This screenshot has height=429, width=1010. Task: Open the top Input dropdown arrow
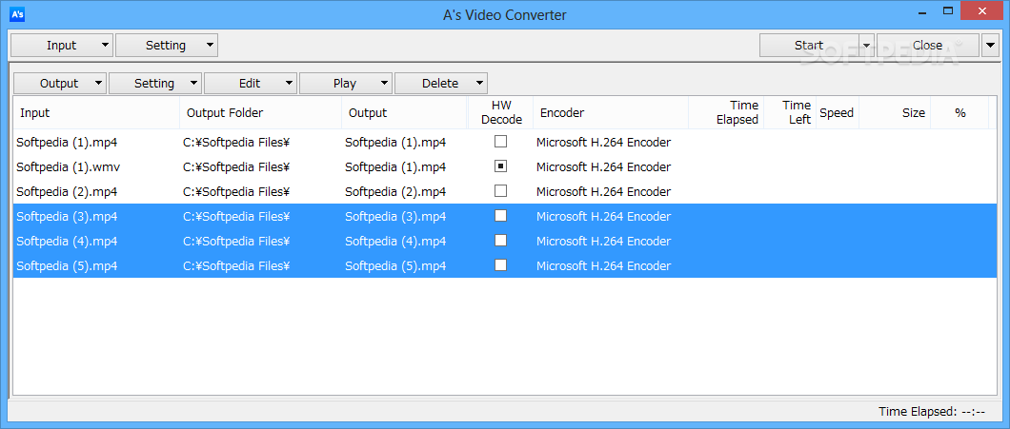(105, 45)
